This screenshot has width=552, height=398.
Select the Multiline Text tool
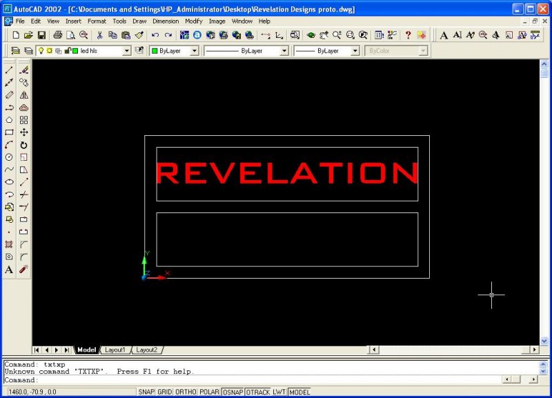[x=9, y=270]
